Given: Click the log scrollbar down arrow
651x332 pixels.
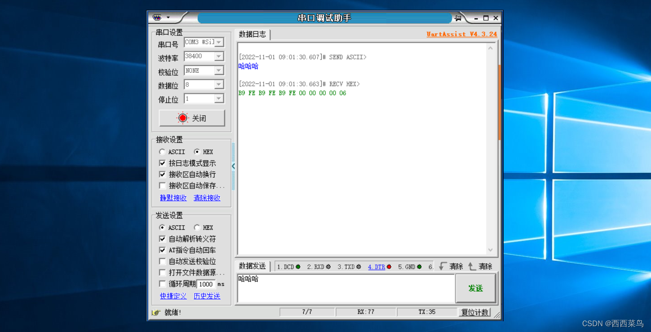Looking at the screenshot, I should [x=491, y=250].
